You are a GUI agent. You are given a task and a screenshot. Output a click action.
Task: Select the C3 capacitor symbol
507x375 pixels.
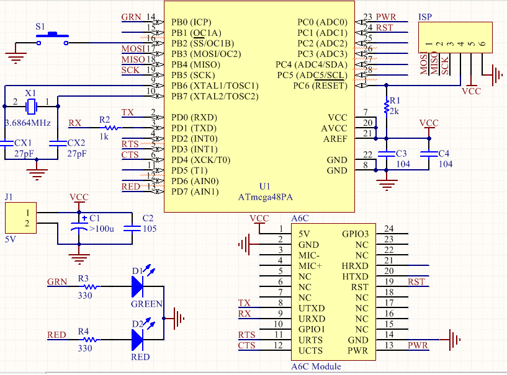(x=387, y=154)
